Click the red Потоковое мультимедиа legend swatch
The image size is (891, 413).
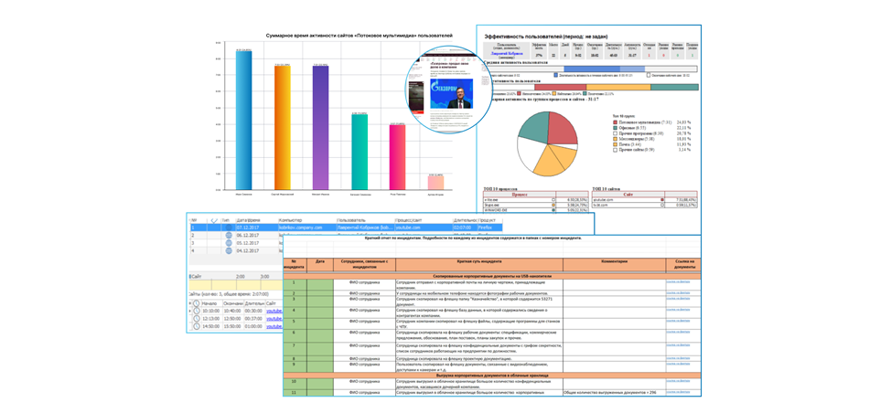(616, 122)
